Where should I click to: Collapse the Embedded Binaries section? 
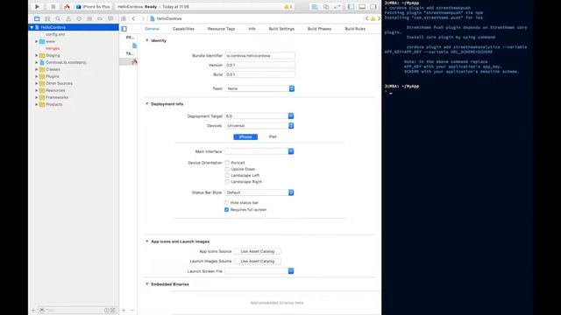pyautogui.click(x=147, y=283)
